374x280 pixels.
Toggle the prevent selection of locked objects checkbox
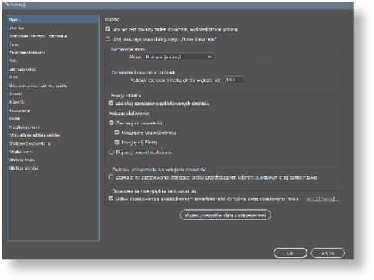[111, 103]
